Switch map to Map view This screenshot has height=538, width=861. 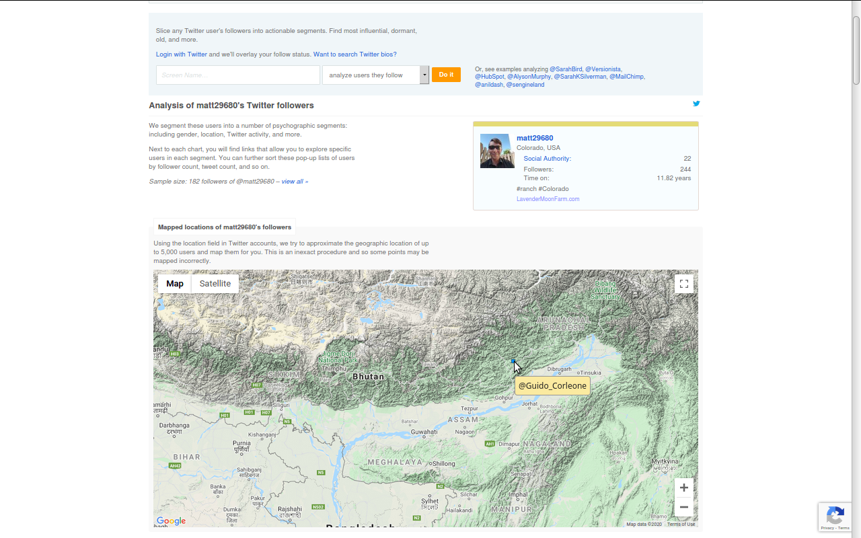(175, 284)
